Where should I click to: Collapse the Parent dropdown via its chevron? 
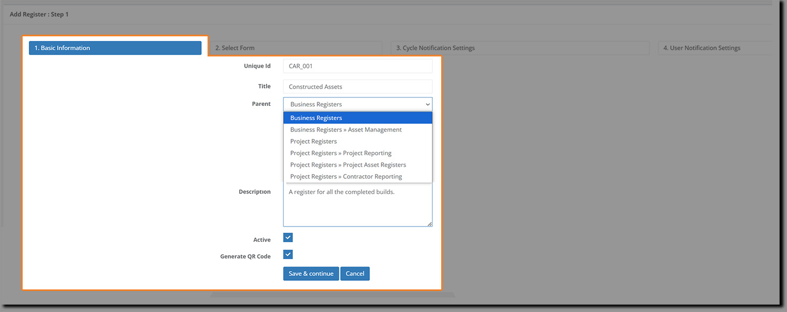428,104
